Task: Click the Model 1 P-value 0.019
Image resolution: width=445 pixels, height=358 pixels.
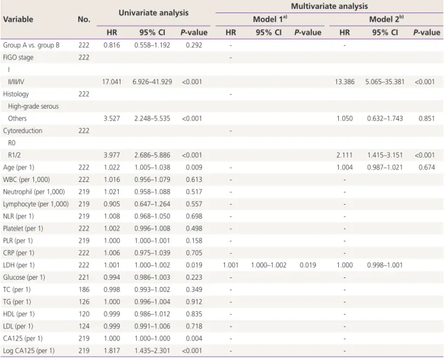Action: coord(308,265)
